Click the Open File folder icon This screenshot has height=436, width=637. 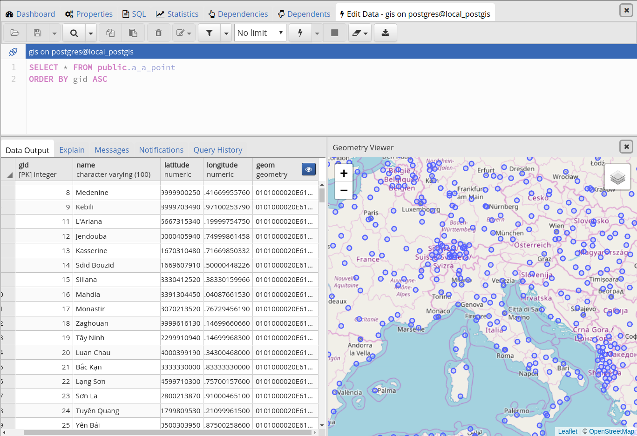pos(15,33)
